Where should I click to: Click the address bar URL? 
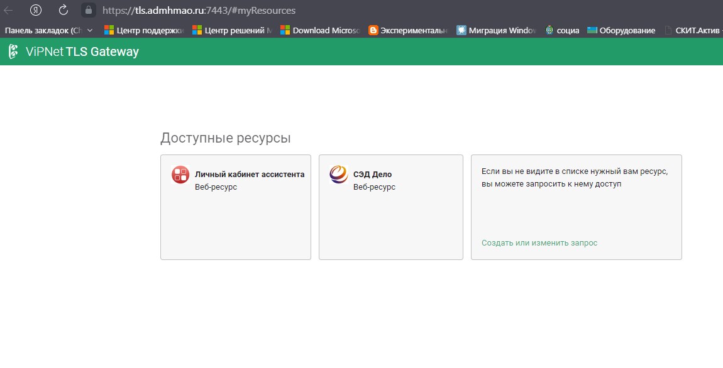[199, 10]
